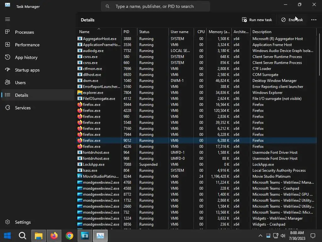Click the Run new task icon
Viewport: 322px width, 242px height.
click(x=244, y=20)
